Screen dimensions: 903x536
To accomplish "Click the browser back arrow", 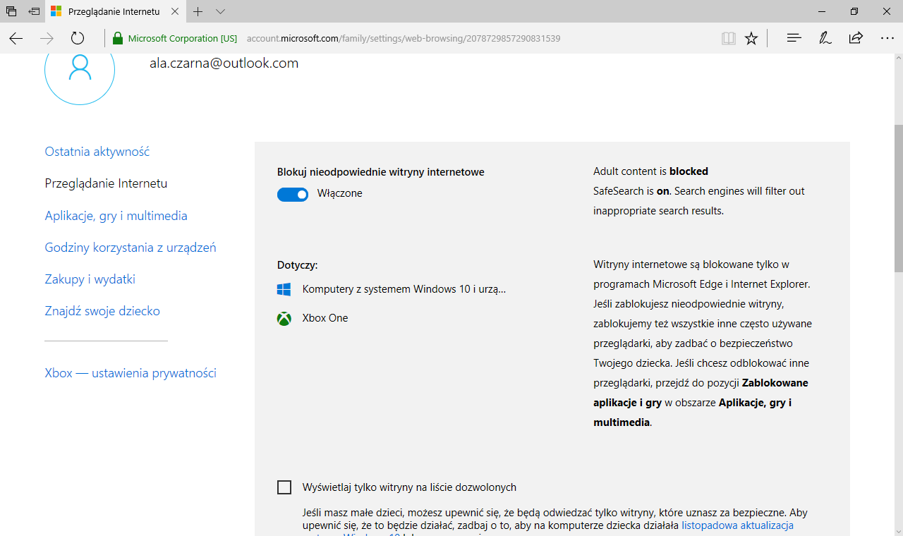I will (x=16, y=38).
